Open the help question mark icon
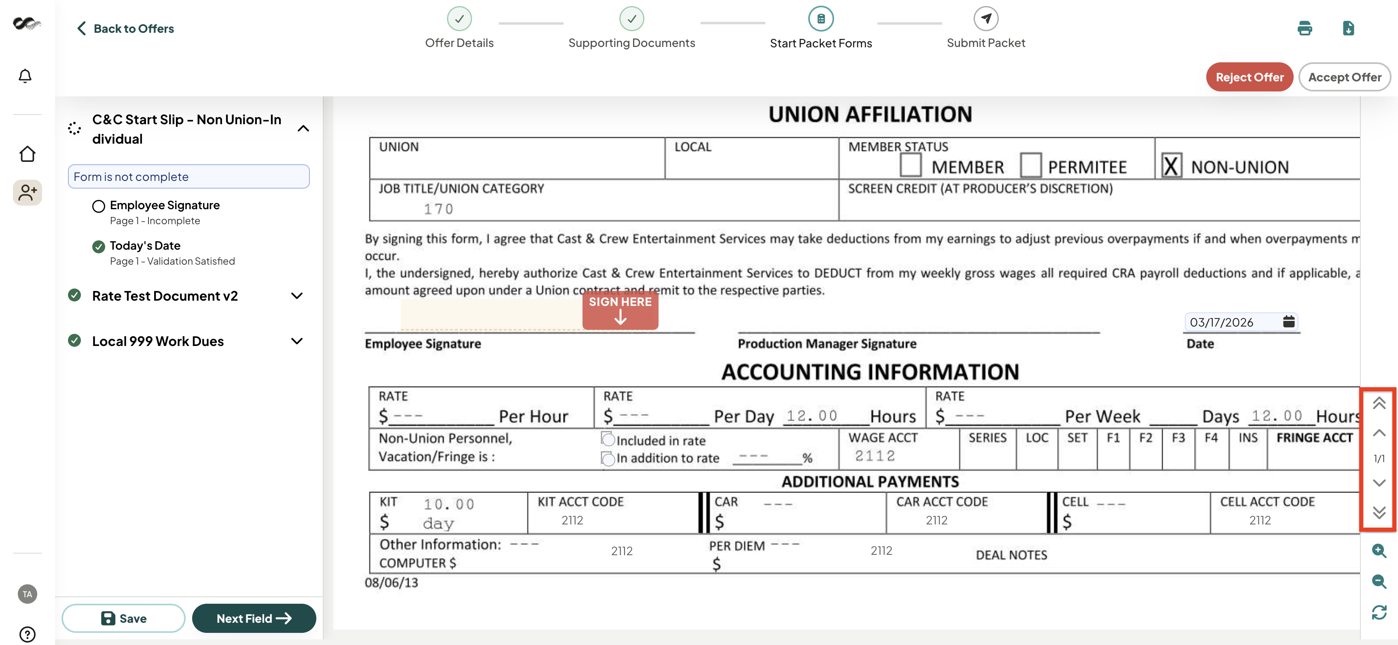The height and width of the screenshot is (645, 1398). pyautogui.click(x=27, y=634)
